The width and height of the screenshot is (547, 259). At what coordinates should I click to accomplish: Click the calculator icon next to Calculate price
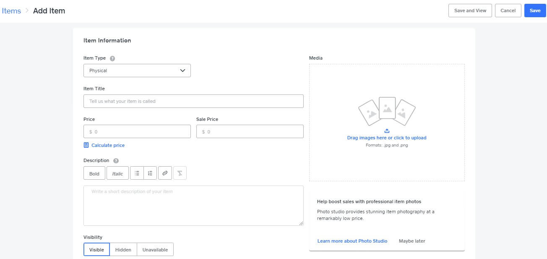[x=87, y=145]
